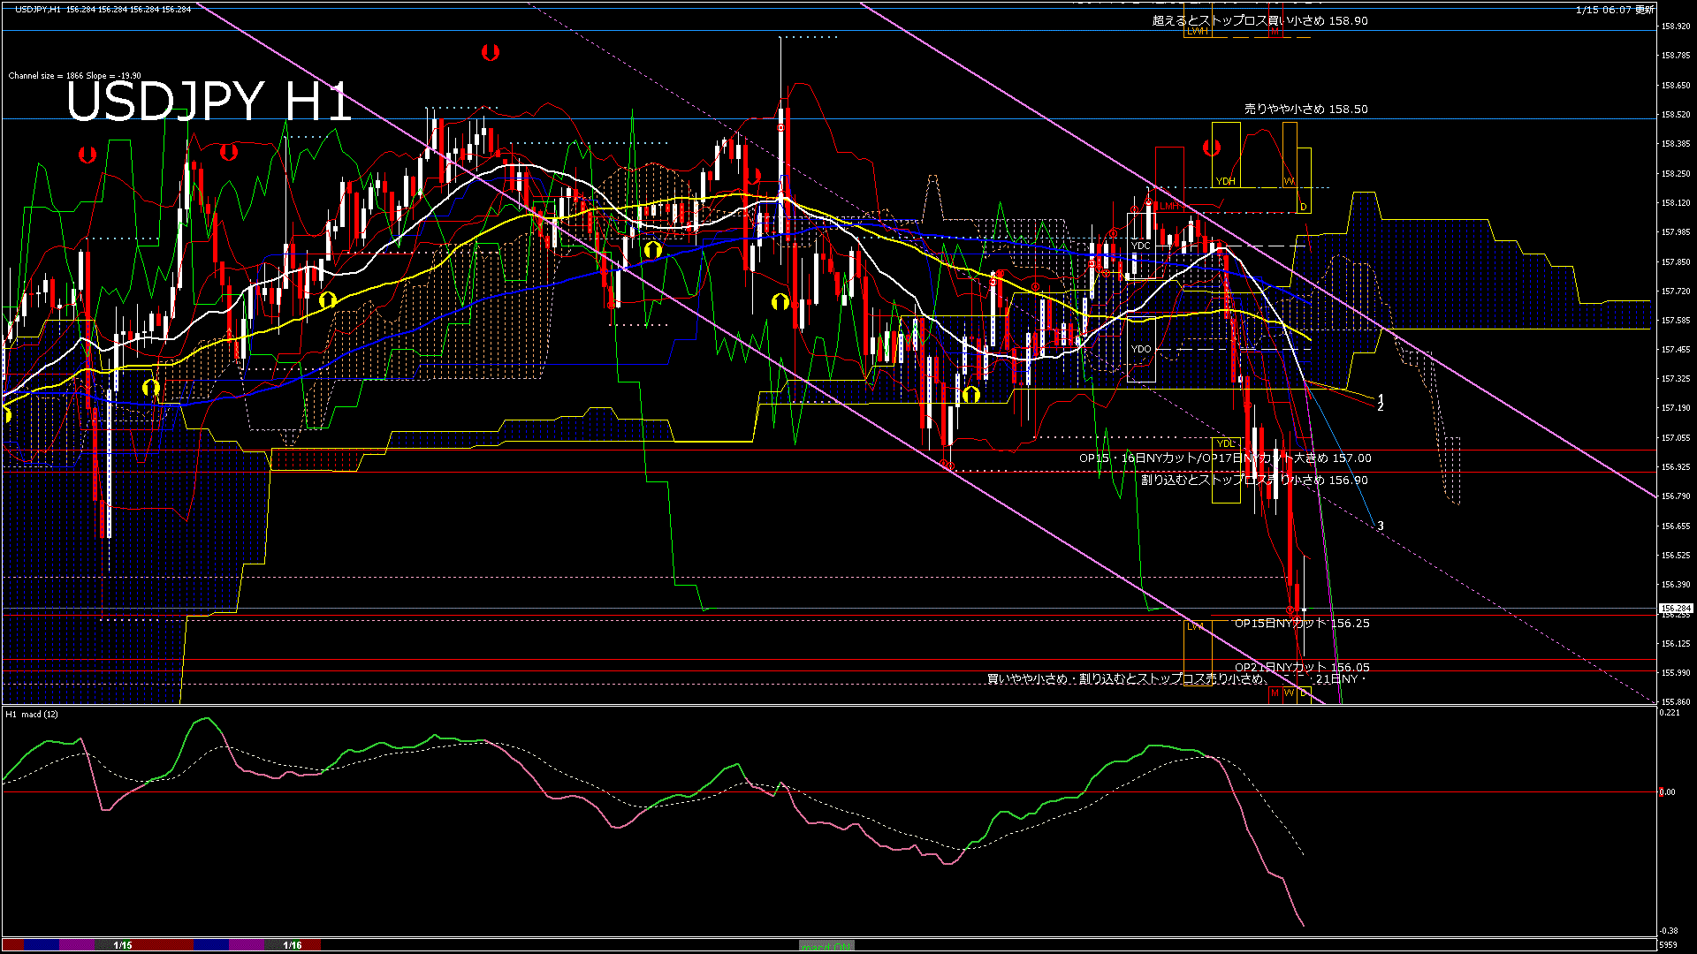Image resolution: width=1697 pixels, height=954 pixels.
Task: Click the red LMH level label
Action: 1169,206
